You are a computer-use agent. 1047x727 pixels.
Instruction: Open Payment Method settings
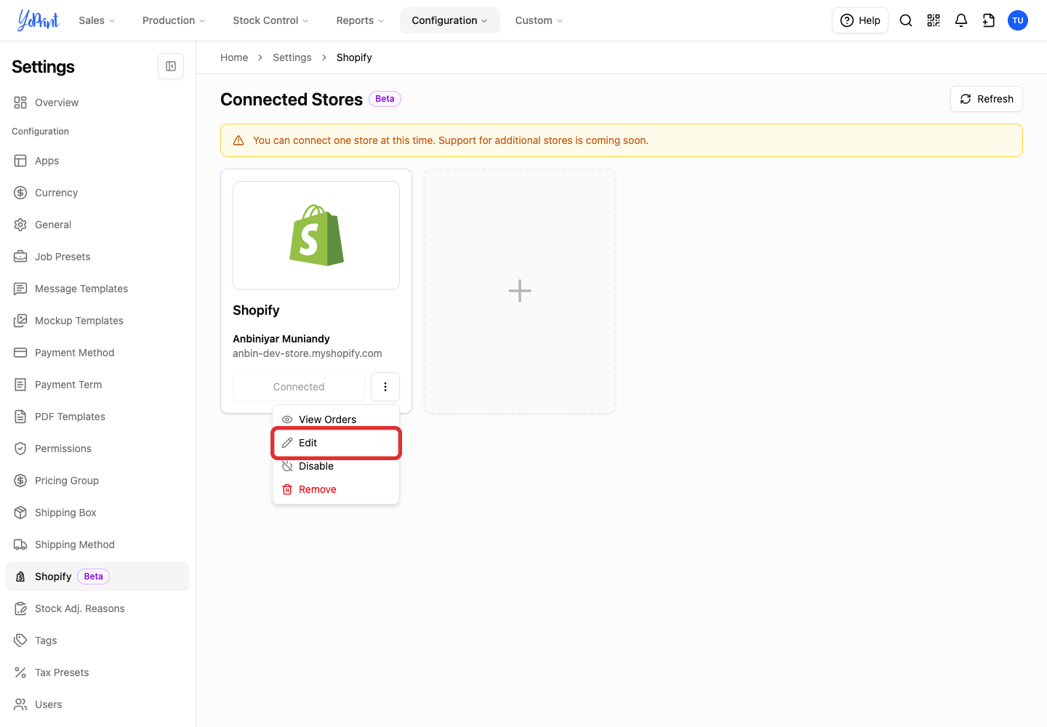tap(97, 353)
